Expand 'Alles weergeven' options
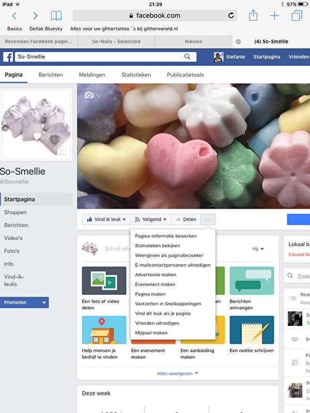This screenshot has height=413, width=310. click(178, 373)
